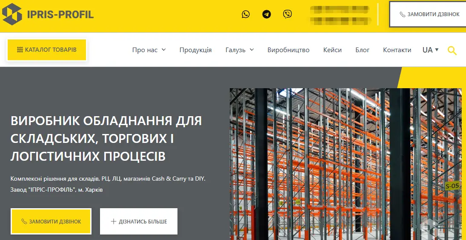
Task: Click the 'Виробник обладнання' hero heading
Action: [x=106, y=138]
